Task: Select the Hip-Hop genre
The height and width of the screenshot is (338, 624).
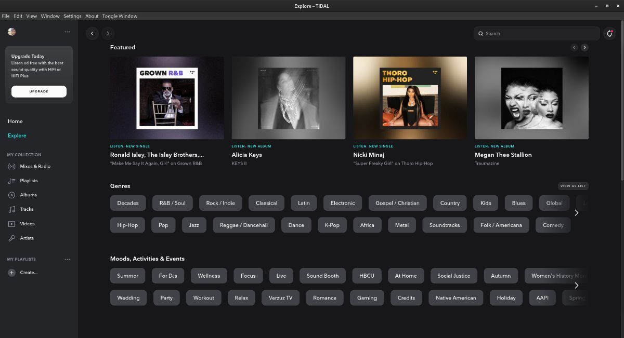Action: coord(127,224)
